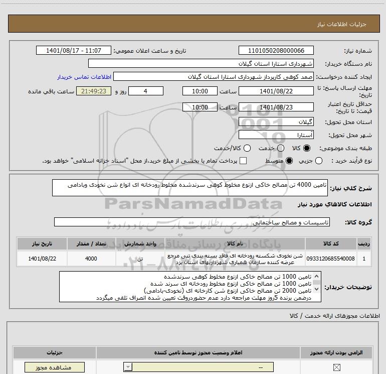Viewport: 386px width, 374px height.
Task: Click product code 0933120685540008 cell
Action: [x=331, y=259]
